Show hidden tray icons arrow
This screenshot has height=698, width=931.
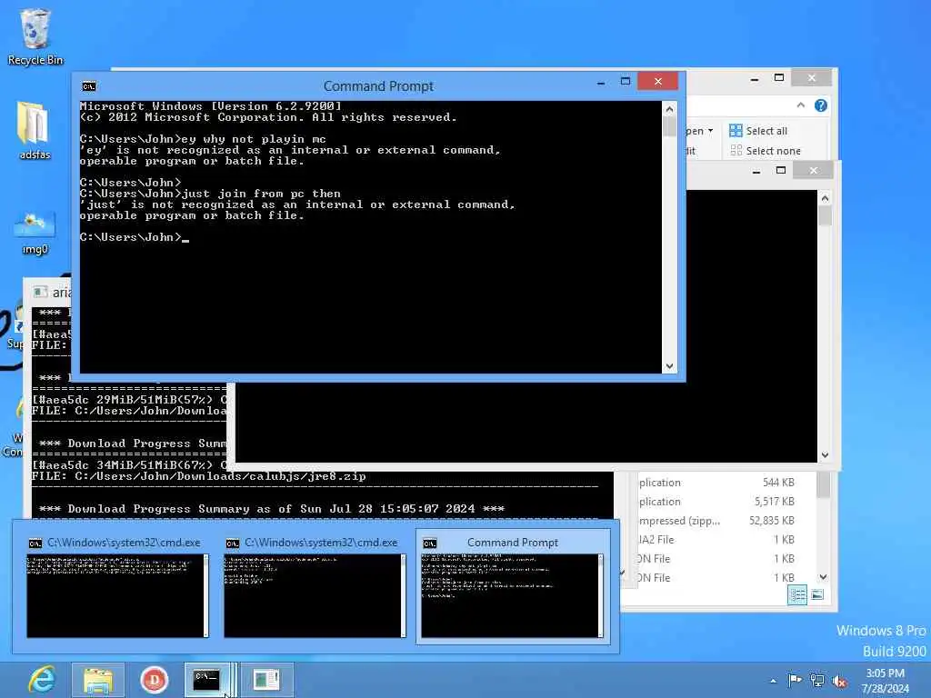point(773,681)
